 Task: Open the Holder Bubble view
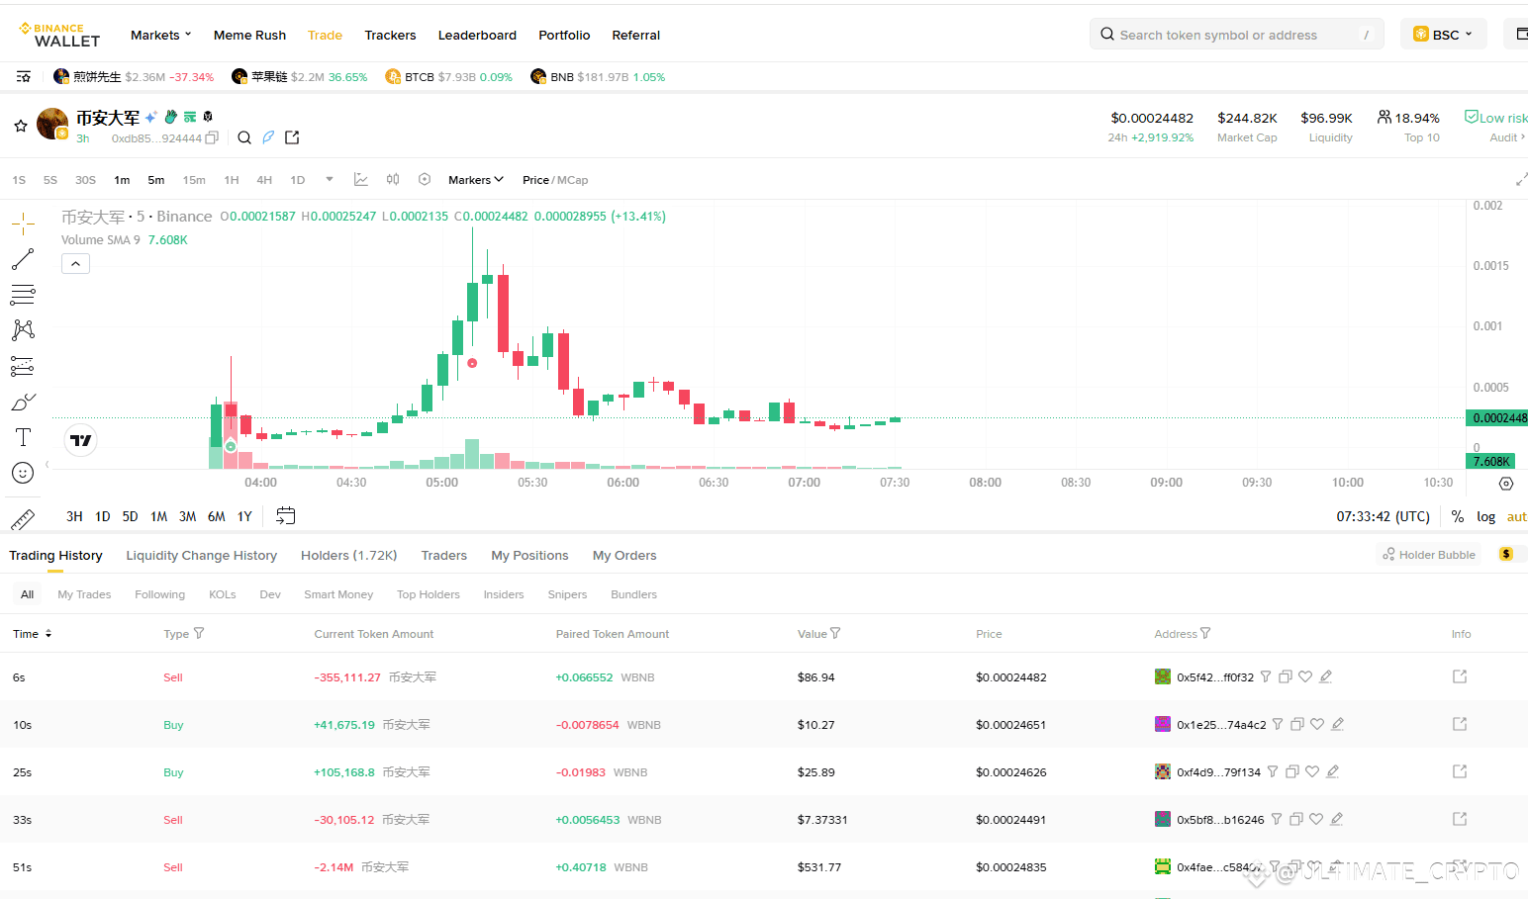(1429, 555)
